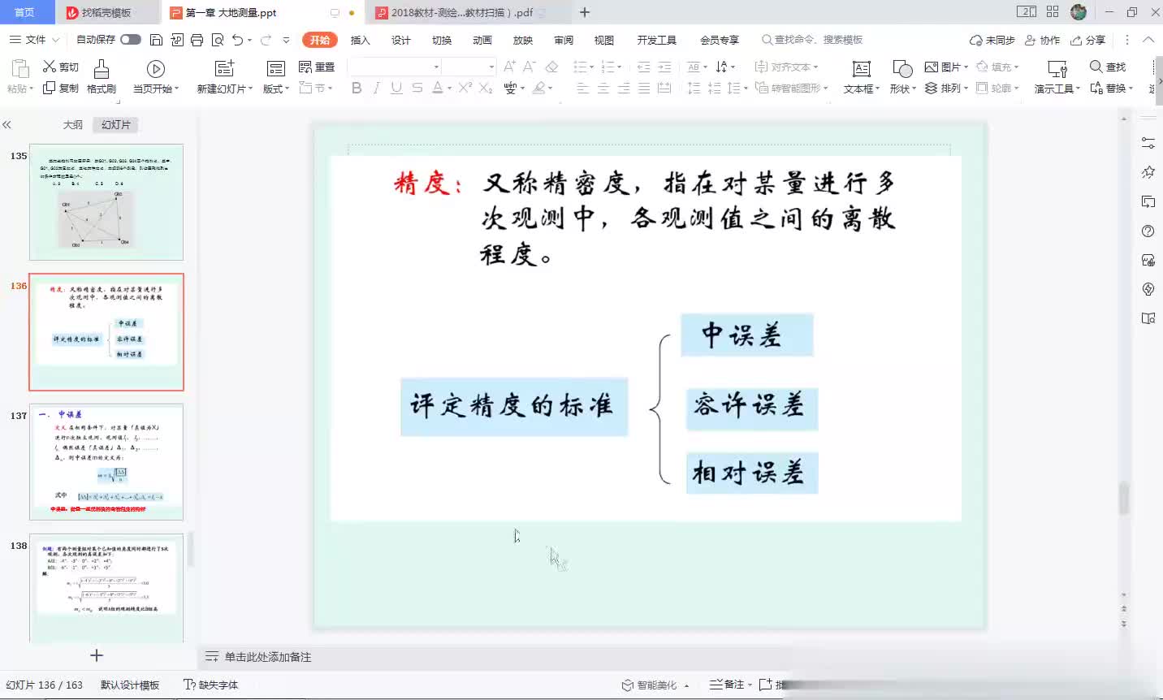Open the Layout (版式) dropdown

pyautogui.click(x=276, y=89)
